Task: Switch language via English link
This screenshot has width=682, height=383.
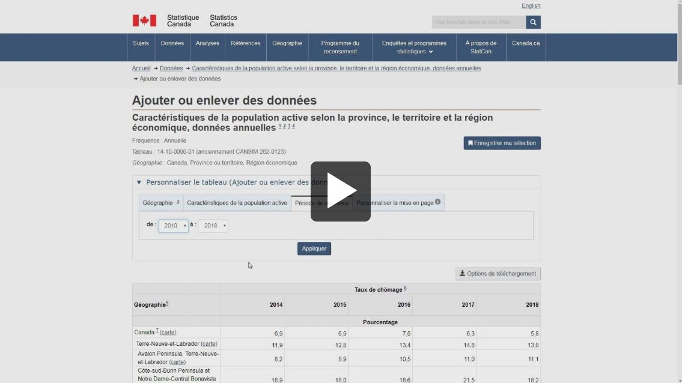Action: [531, 6]
